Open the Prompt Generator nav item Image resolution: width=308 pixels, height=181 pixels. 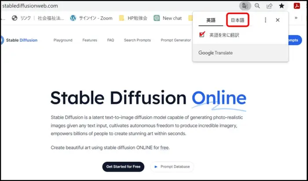pyautogui.click(x=176, y=40)
